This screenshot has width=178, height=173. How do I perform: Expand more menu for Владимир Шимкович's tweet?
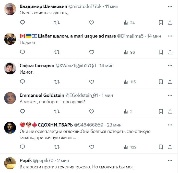coord(170,6)
